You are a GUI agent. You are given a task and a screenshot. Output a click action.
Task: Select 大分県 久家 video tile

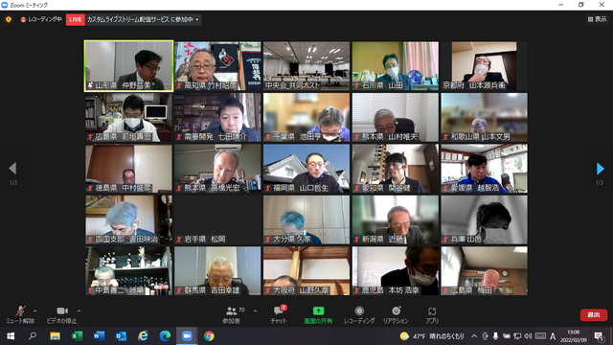306,219
